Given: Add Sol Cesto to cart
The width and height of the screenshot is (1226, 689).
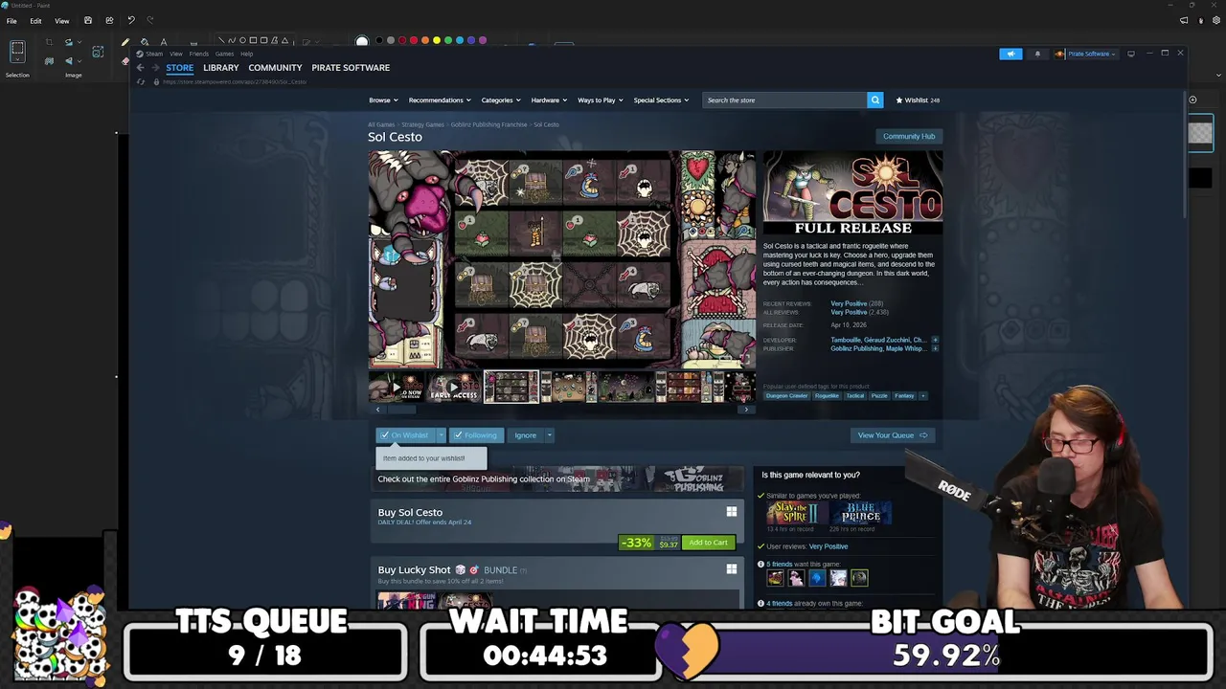Looking at the screenshot, I should pyautogui.click(x=708, y=543).
